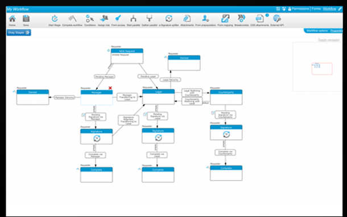Click the edit icon beside Pending Signature via Legal
Viewport: 347px width, 217px height.
pyautogui.click(x=145, y=114)
